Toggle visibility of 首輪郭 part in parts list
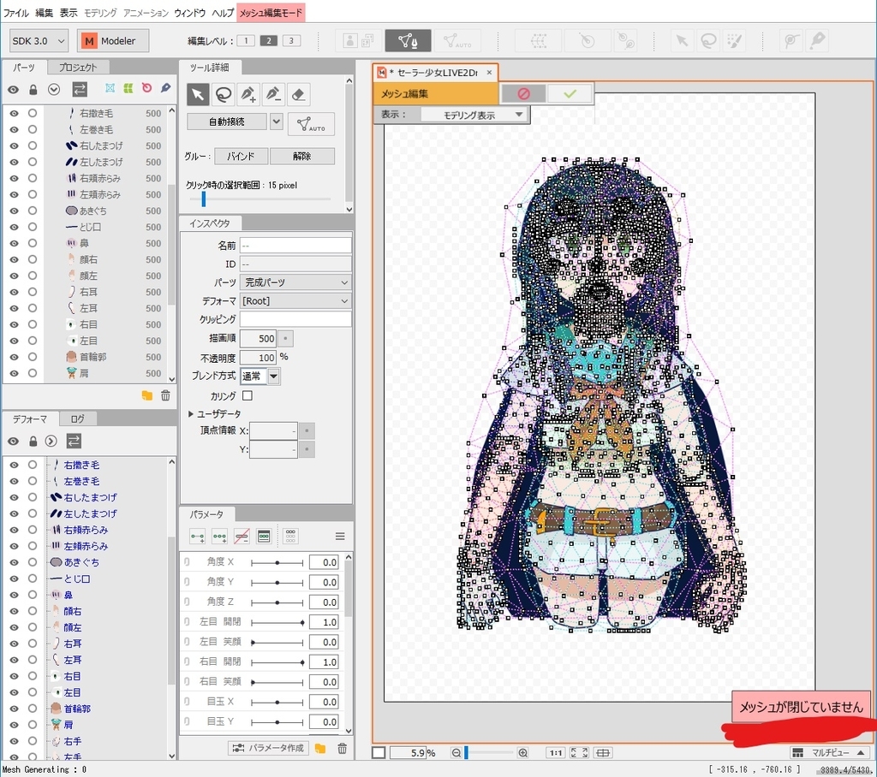 14,357
